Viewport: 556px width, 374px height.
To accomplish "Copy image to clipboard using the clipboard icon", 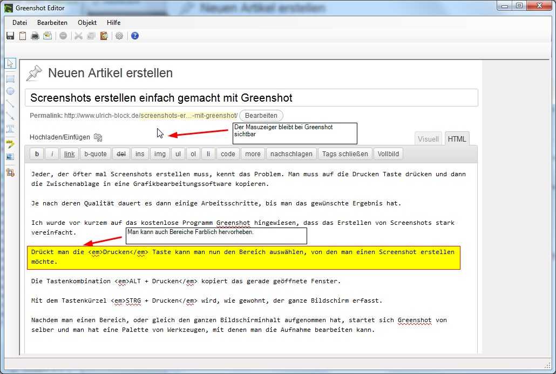I will pos(23,36).
